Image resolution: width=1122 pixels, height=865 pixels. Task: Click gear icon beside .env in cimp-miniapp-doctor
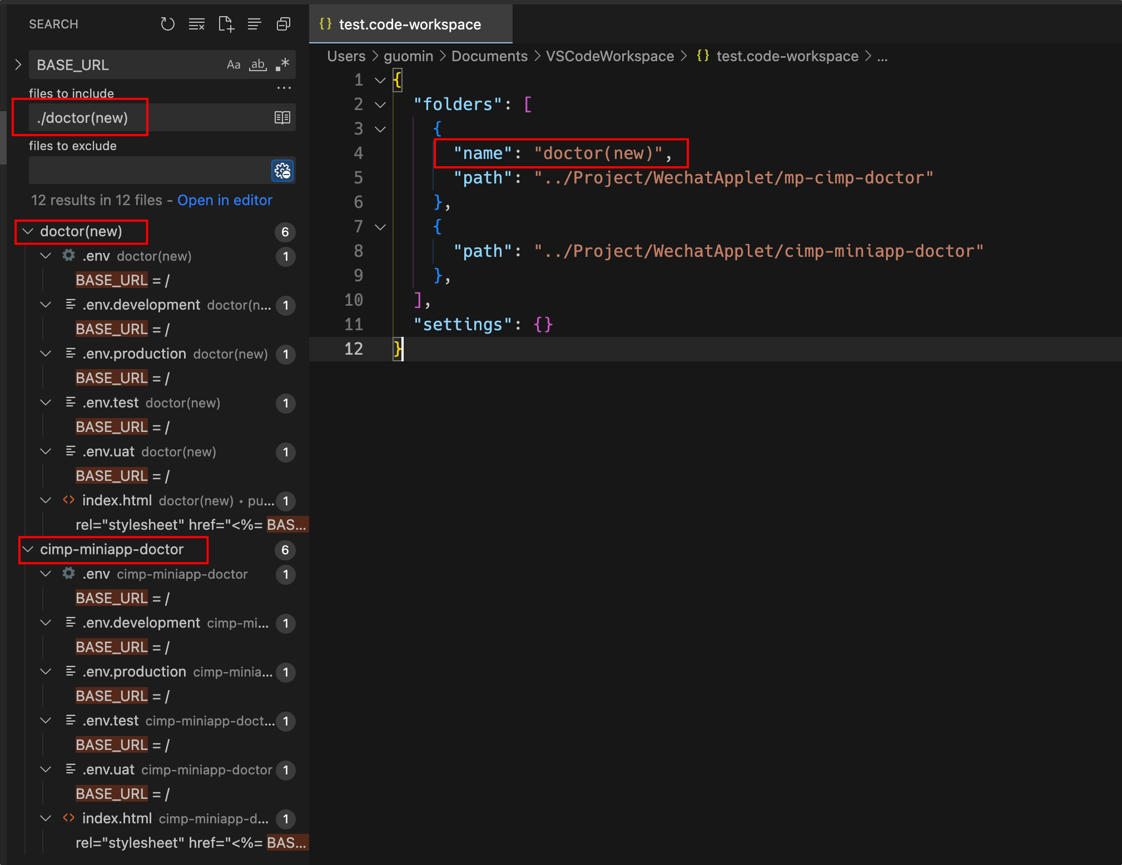click(68, 573)
